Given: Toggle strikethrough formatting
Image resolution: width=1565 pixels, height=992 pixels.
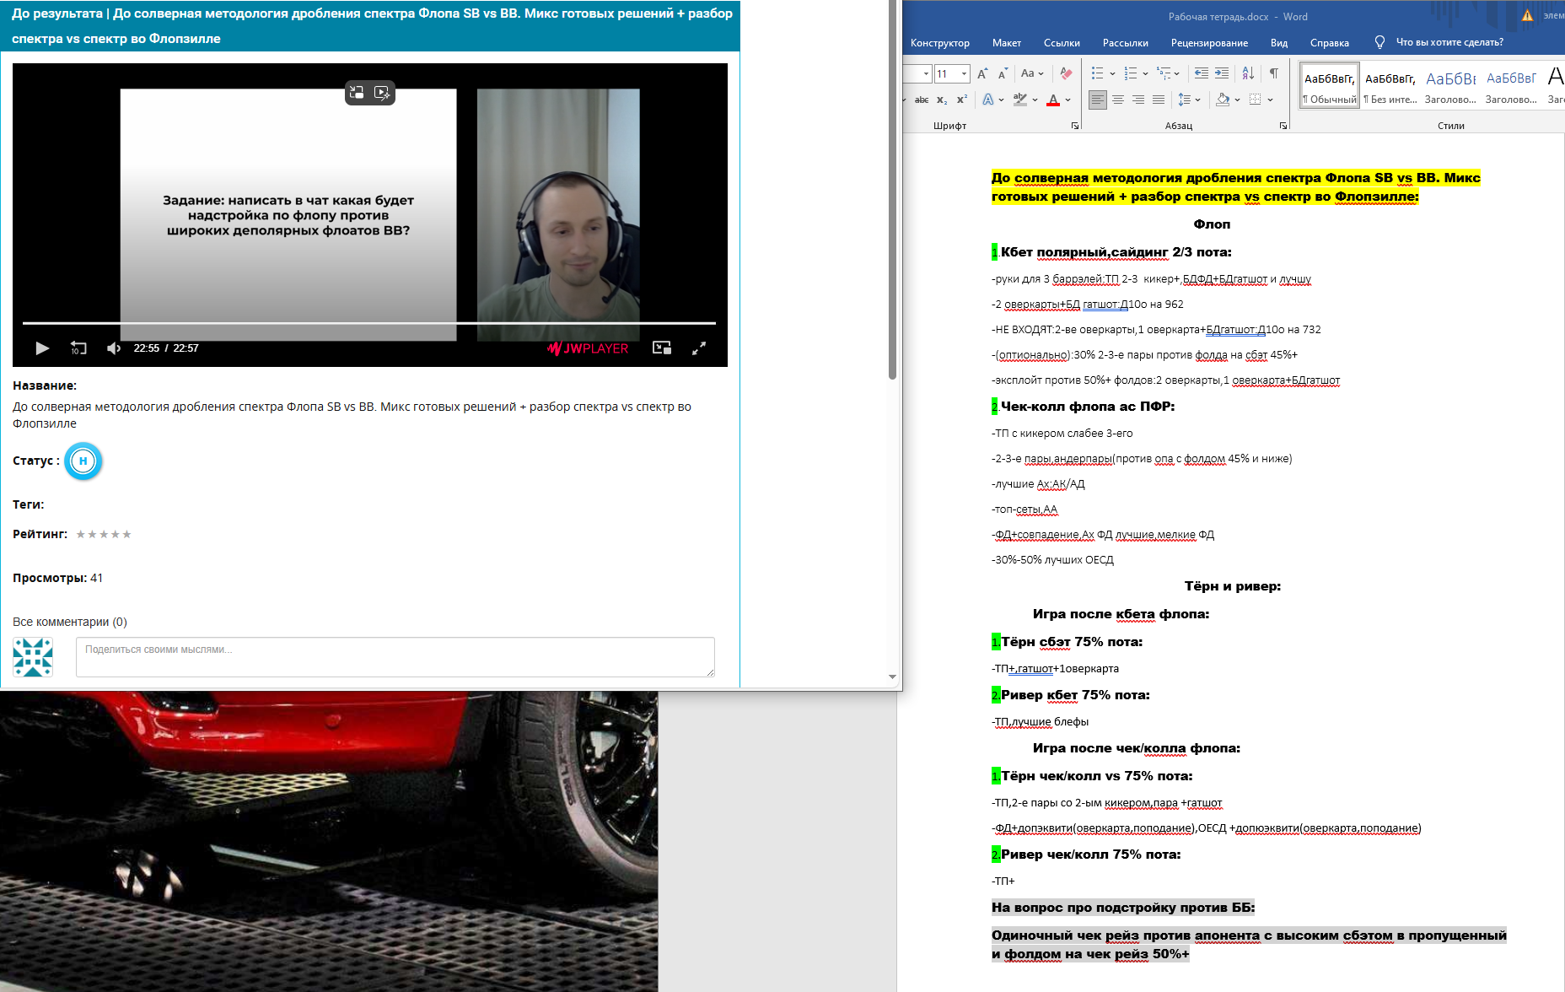Looking at the screenshot, I should coord(922,100).
